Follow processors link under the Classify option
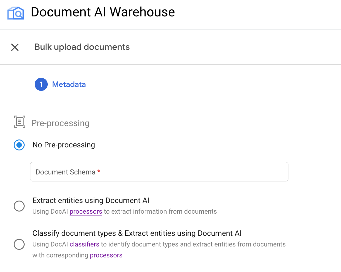The width and height of the screenshot is (341, 272). [x=106, y=255]
